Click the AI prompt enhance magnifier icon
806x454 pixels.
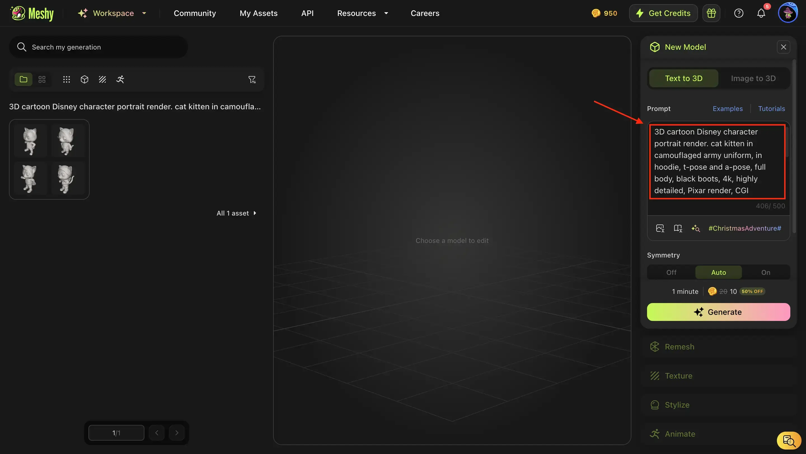[x=695, y=228]
